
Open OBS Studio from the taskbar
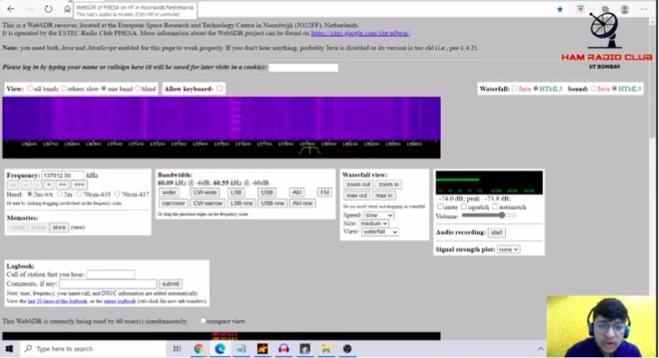click(x=348, y=349)
